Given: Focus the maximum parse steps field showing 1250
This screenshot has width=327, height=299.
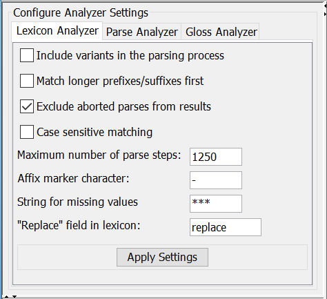Looking at the screenshot, I should point(216,157).
